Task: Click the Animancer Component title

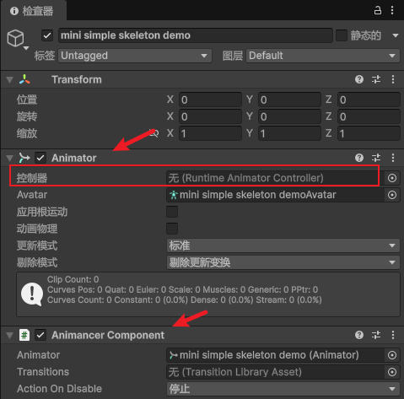Action: click(108, 335)
